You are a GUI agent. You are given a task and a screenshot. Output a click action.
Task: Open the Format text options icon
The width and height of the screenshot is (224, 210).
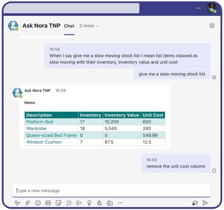coord(17,203)
